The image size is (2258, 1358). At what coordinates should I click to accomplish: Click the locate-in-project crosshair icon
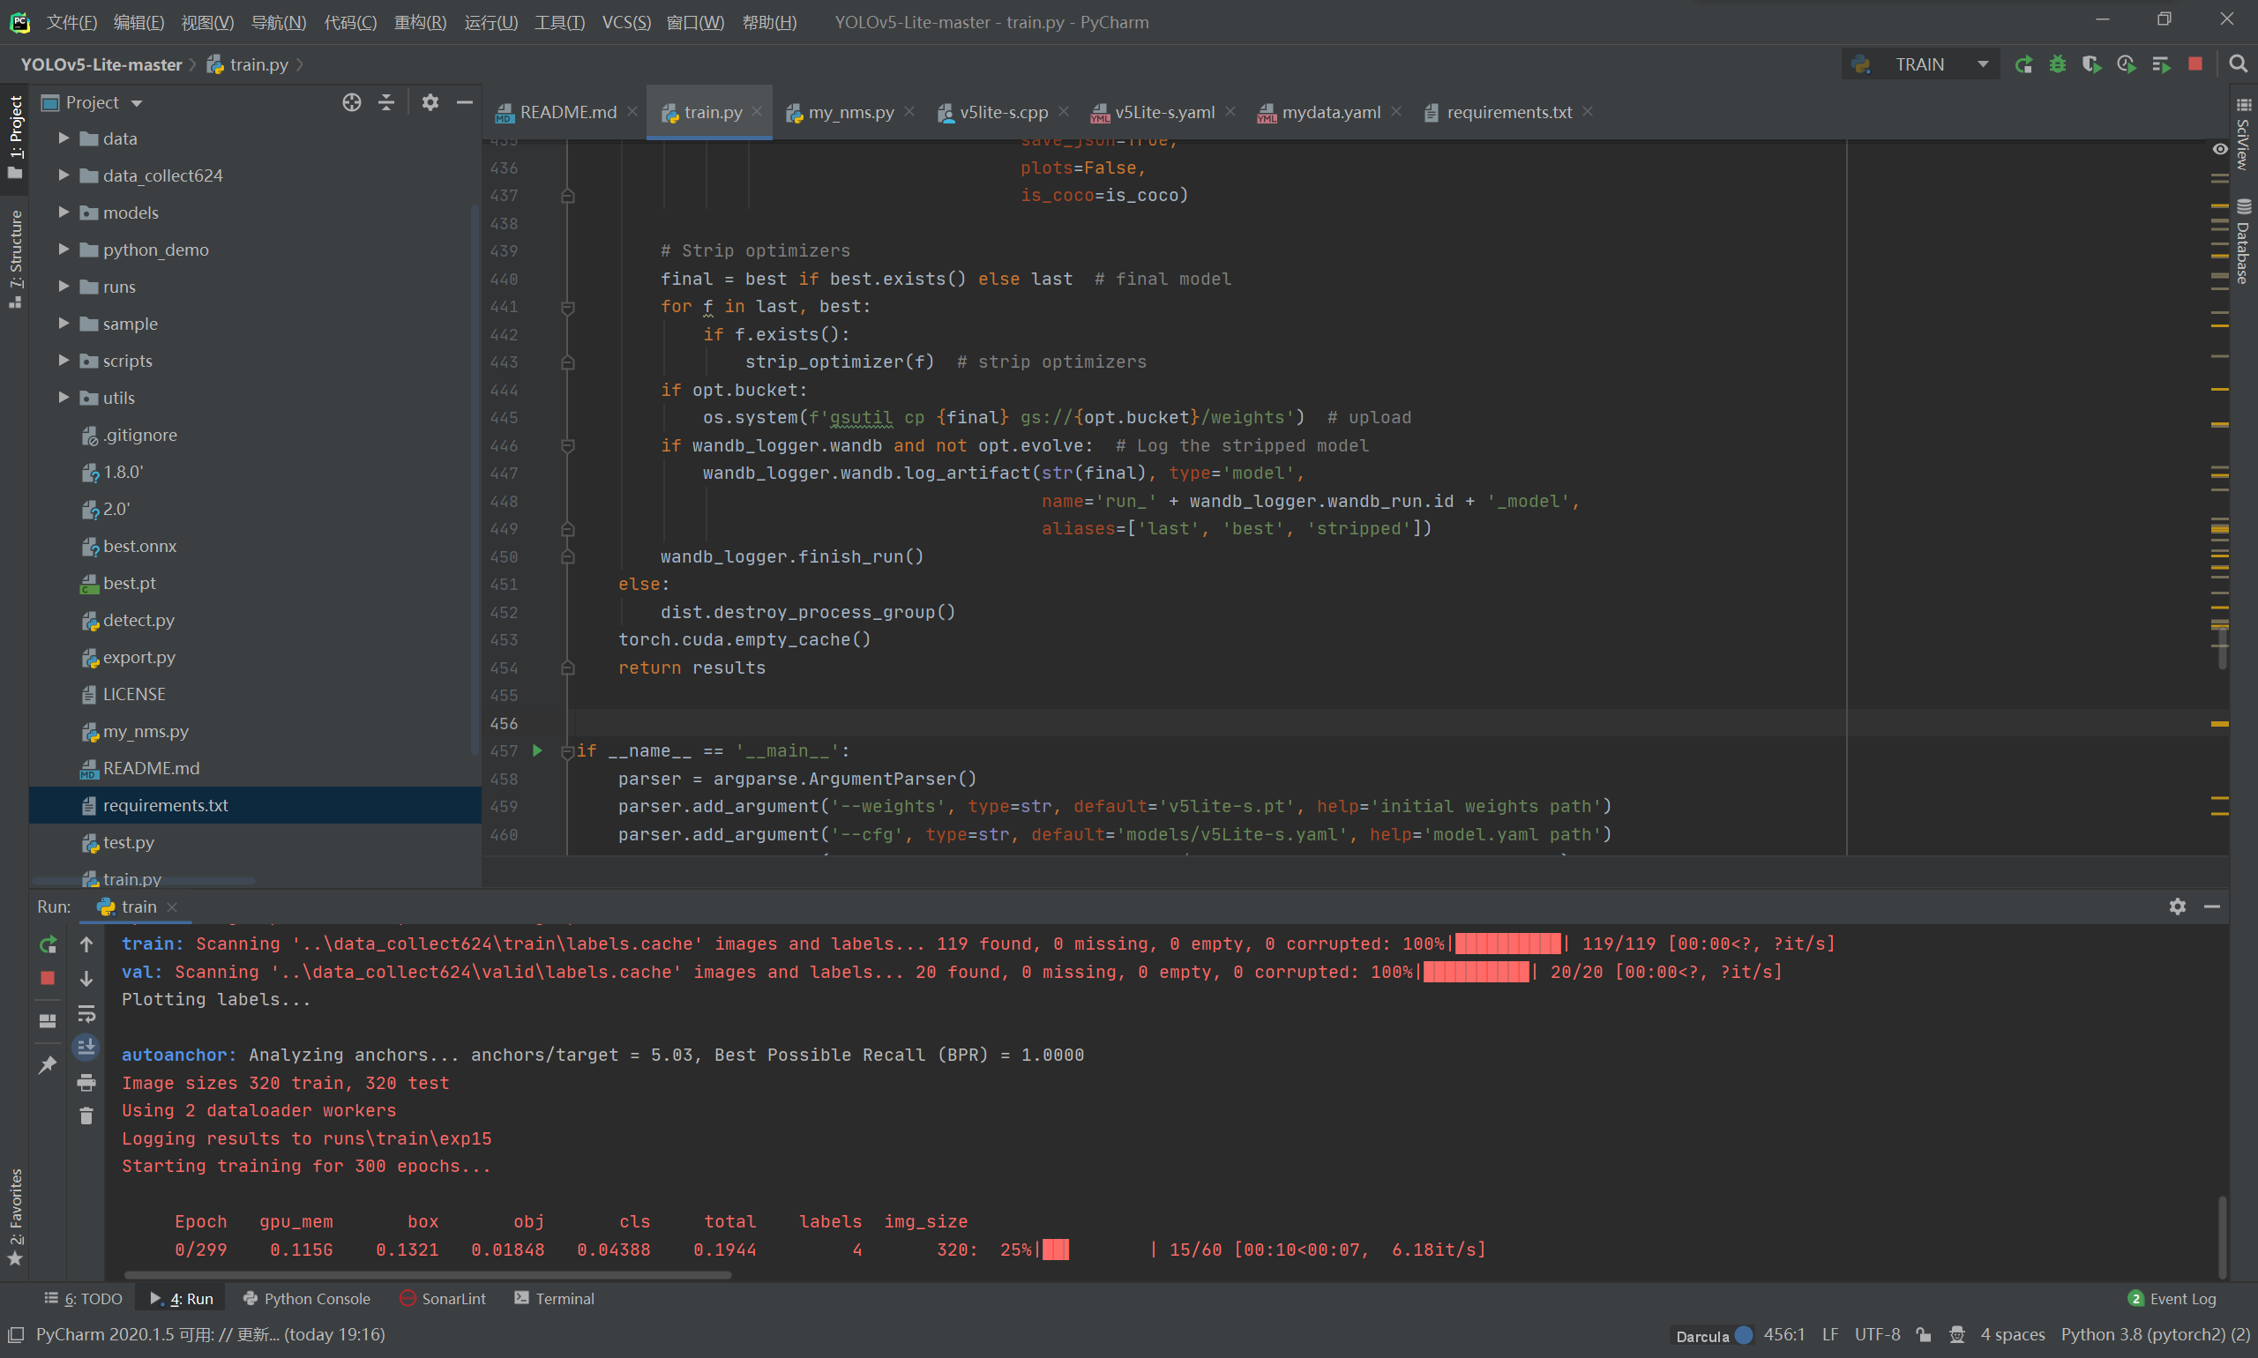(351, 102)
